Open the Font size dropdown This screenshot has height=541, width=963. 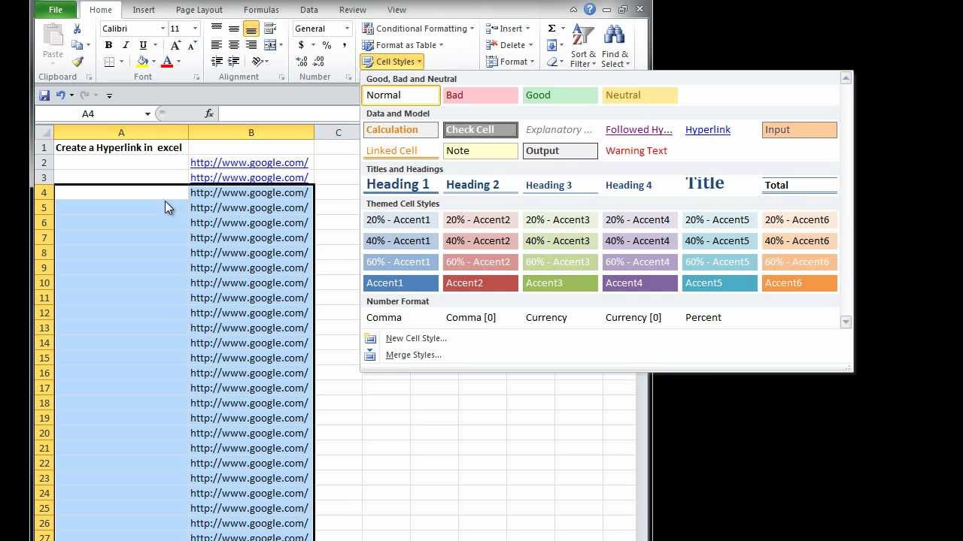195,29
